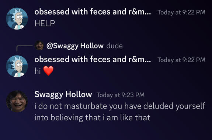Click the reply connector line above Rick avatar
The width and height of the screenshot is (212, 140).
coord(24,48)
